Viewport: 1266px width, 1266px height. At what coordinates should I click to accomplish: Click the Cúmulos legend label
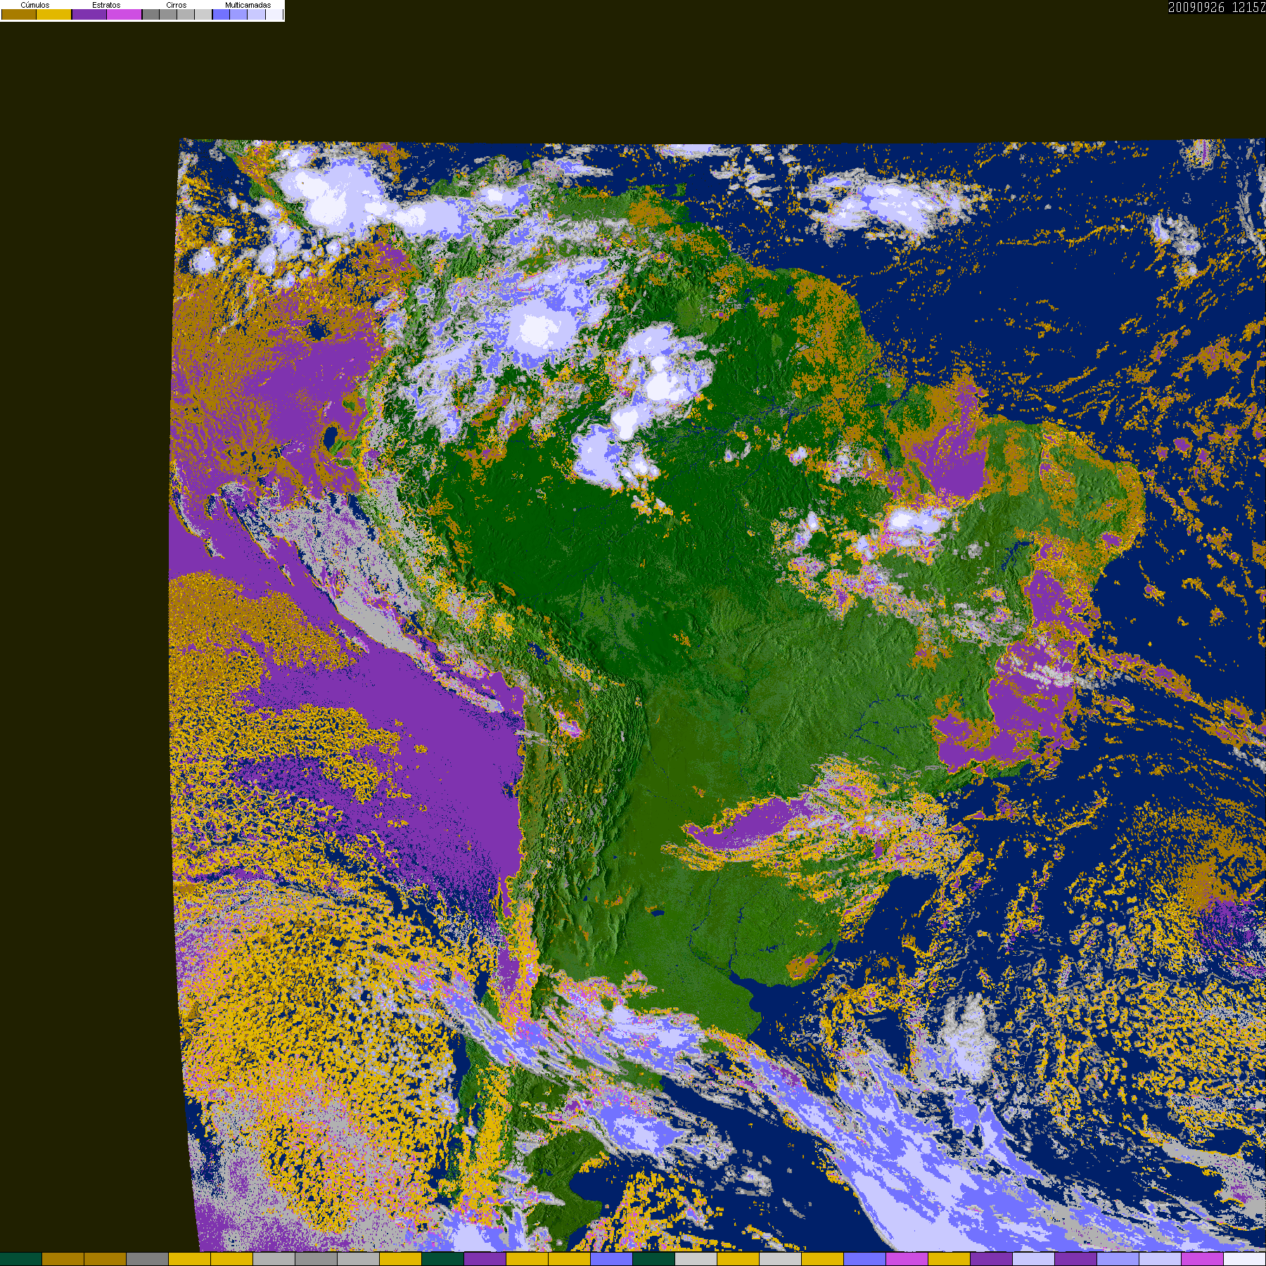[x=35, y=5]
